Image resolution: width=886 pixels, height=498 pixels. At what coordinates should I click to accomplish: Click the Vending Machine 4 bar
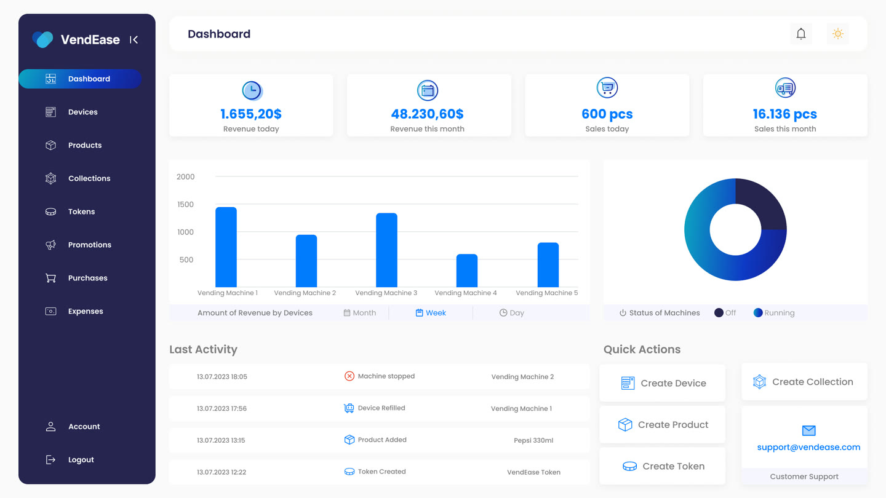[467, 271]
